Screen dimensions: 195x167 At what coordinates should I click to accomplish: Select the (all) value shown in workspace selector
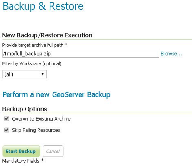9,74
